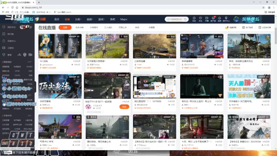
Task: Open the 热门视频 video icon link
Action: [248, 28]
